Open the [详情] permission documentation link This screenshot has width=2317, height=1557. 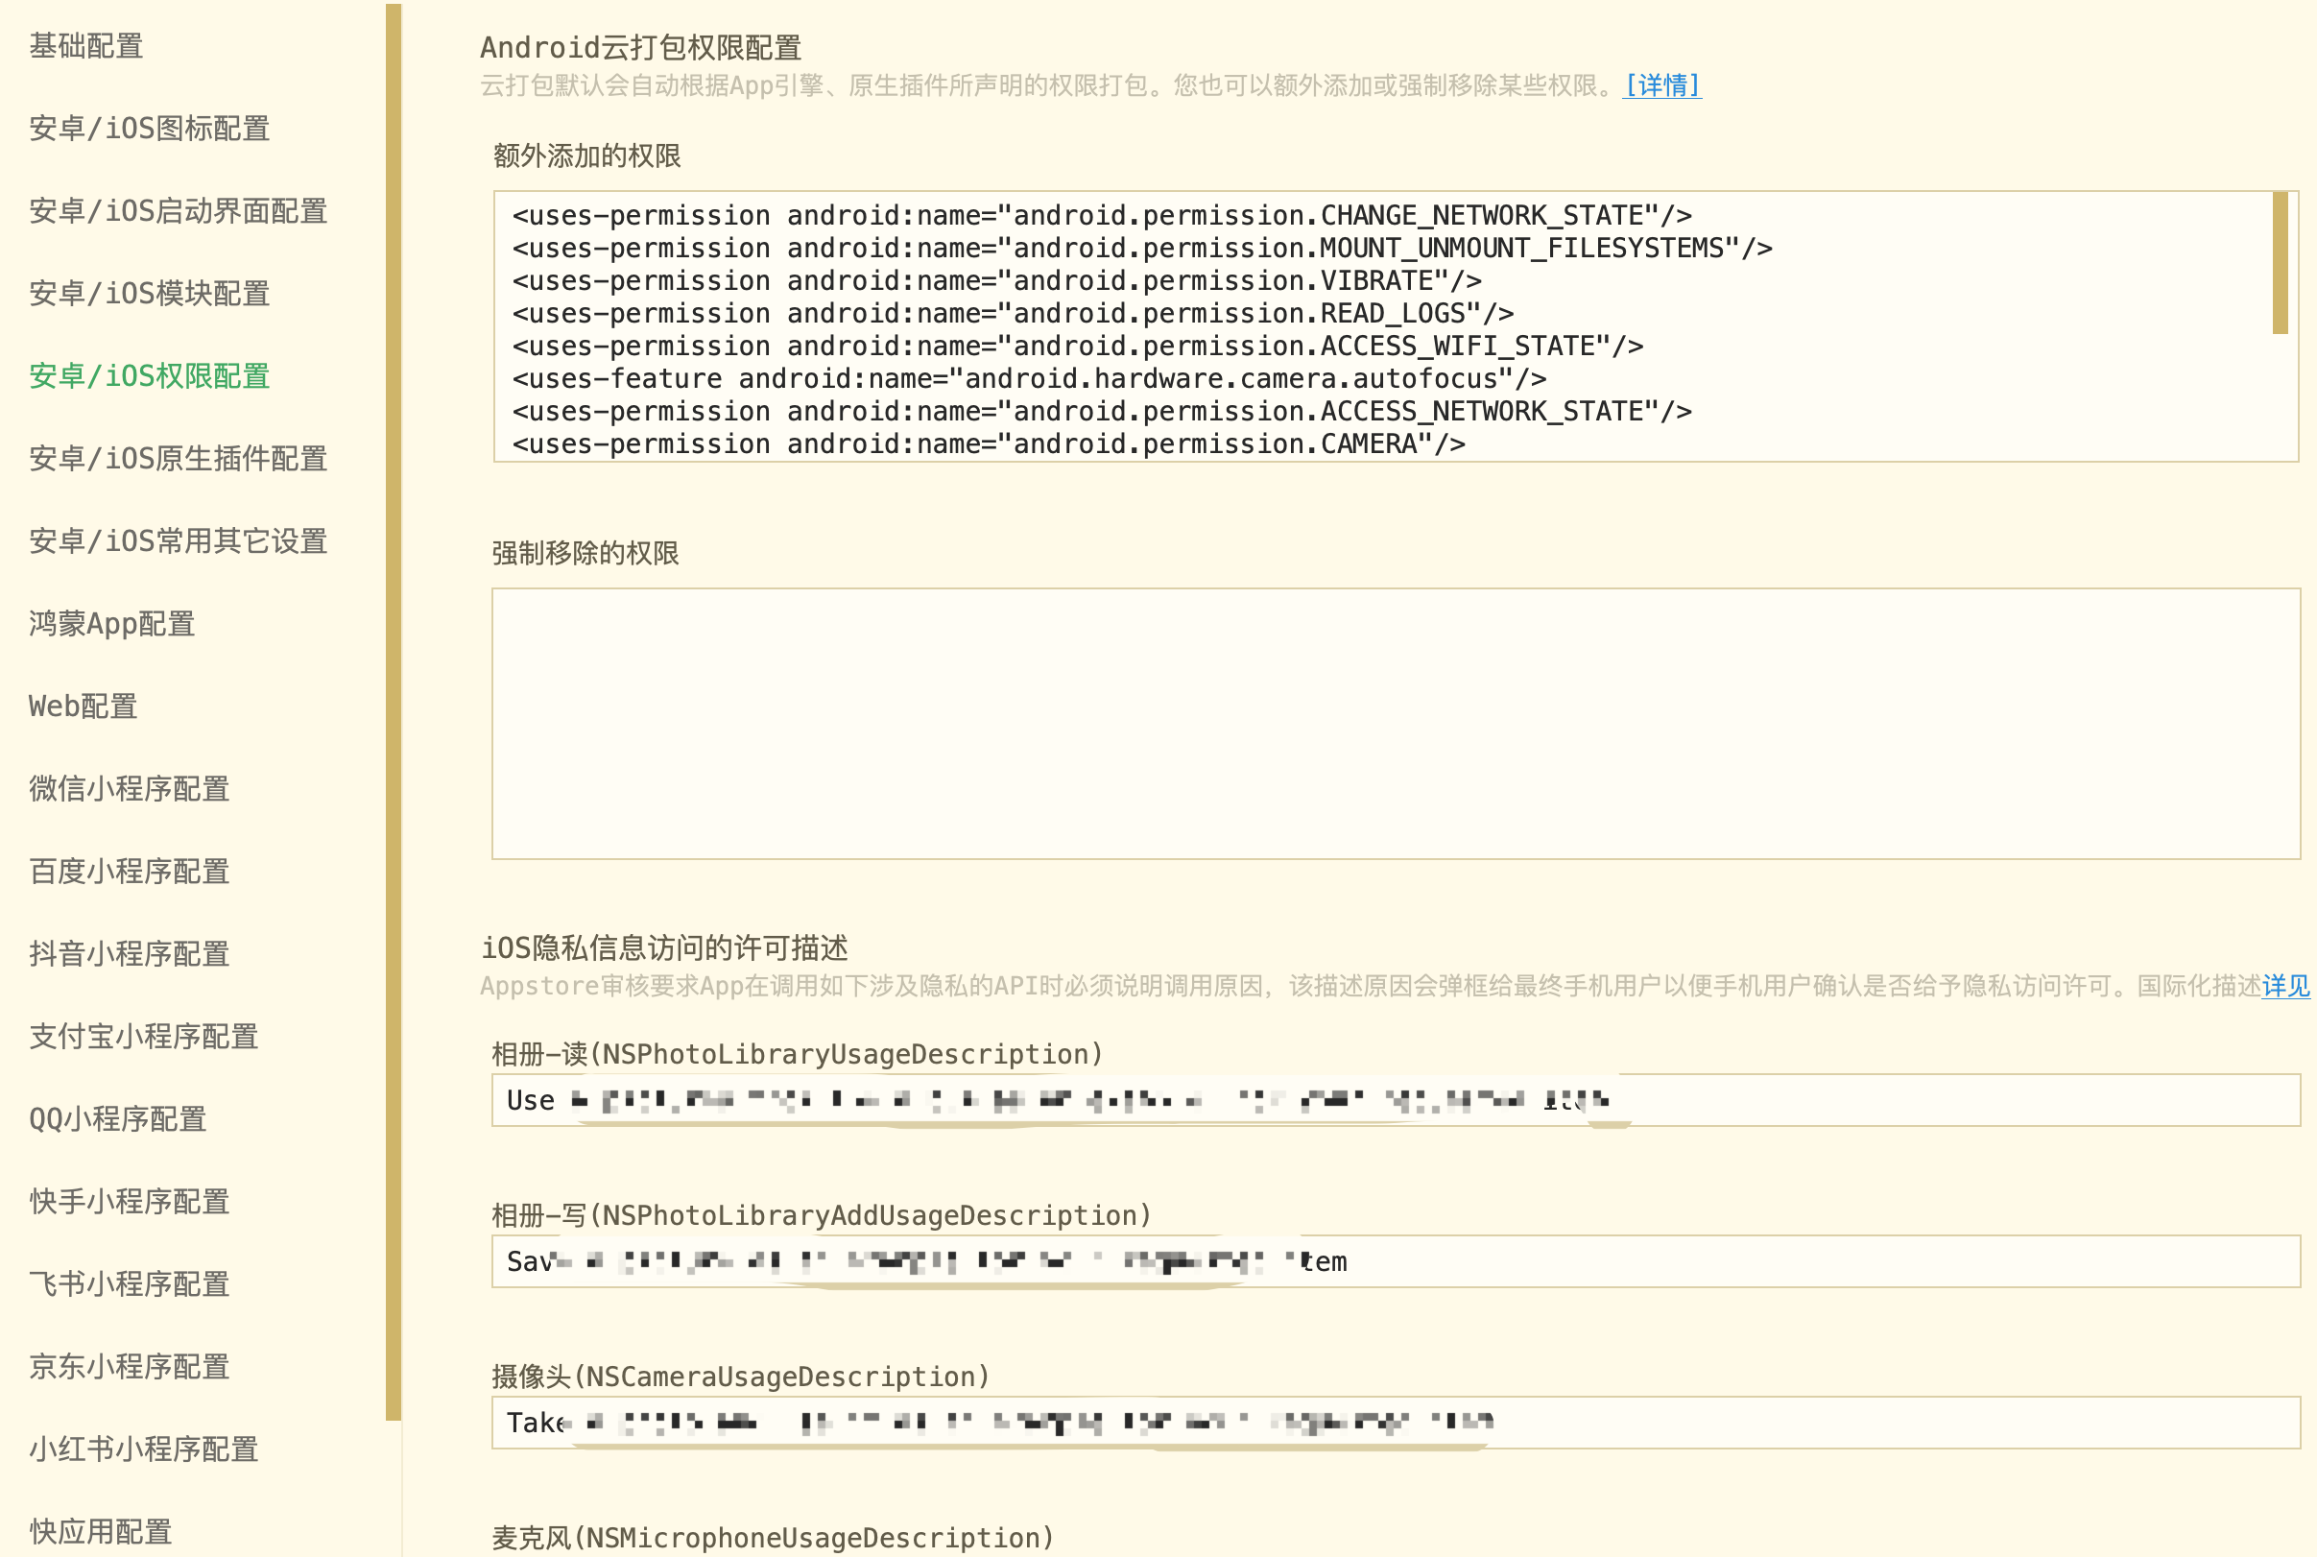pyautogui.click(x=1660, y=86)
